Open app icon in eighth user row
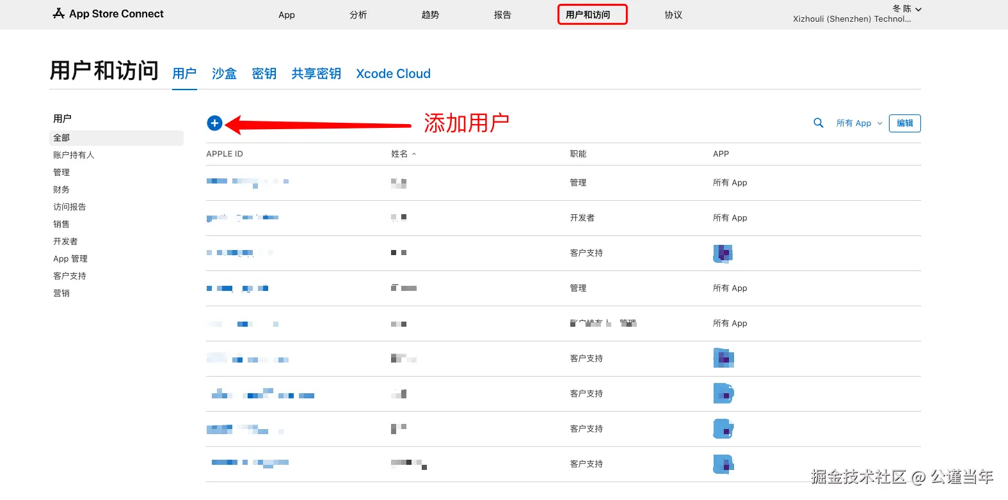 (x=723, y=428)
